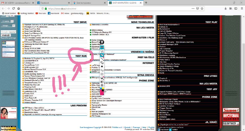
Task: Click the clipboard tool icon
Action: coord(102,85)
